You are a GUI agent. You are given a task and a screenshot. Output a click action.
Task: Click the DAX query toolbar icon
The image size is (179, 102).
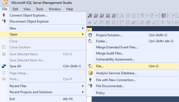coord(114,16)
